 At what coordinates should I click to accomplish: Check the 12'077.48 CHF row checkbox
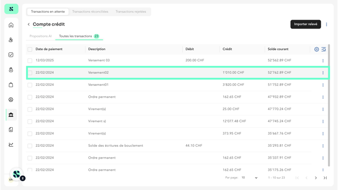click(30, 121)
